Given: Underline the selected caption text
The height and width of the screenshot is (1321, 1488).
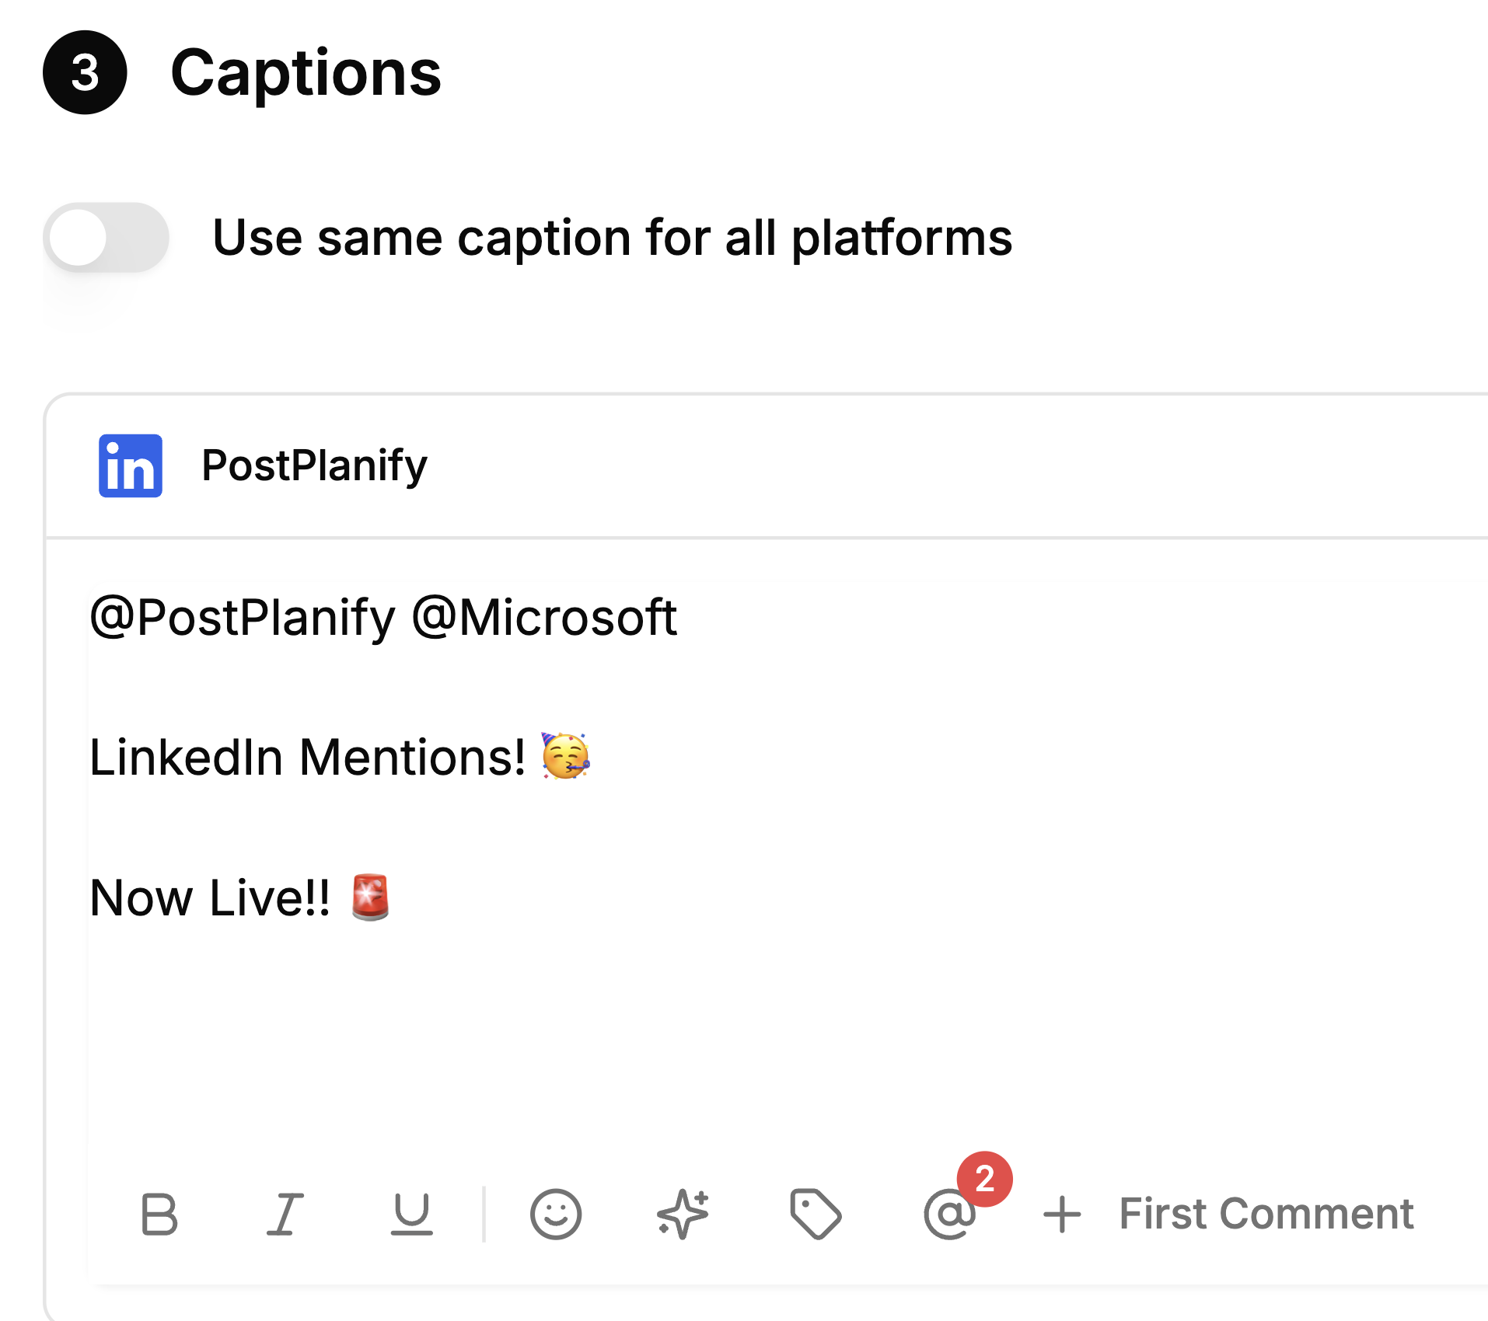Looking at the screenshot, I should [x=411, y=1214].
